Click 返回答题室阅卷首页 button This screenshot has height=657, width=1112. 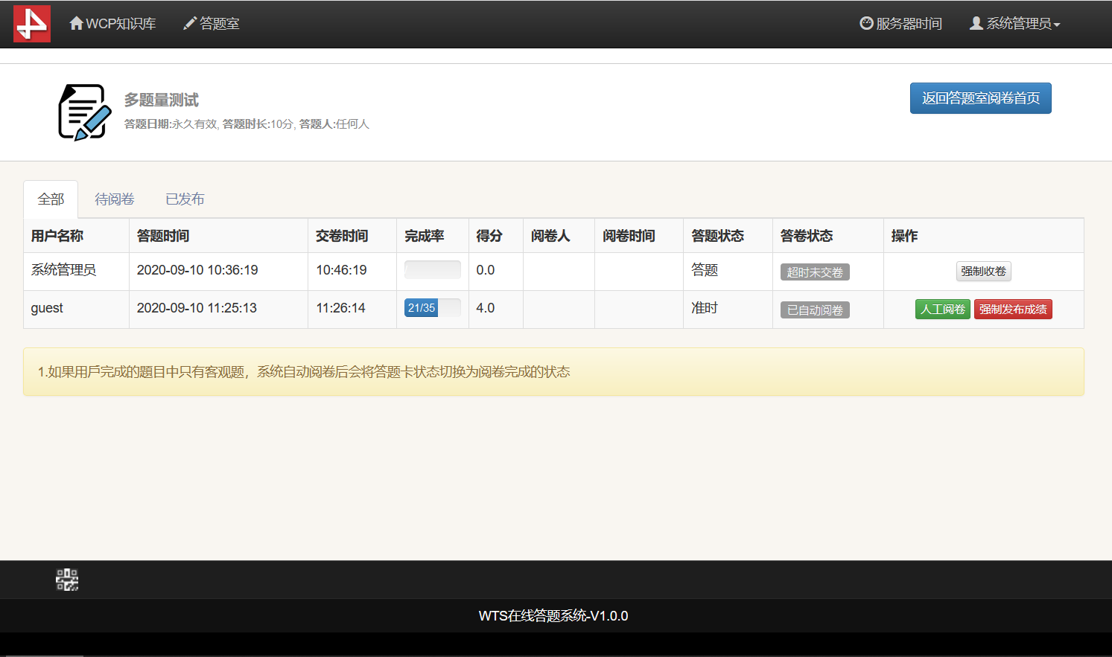tap(980, 98)
